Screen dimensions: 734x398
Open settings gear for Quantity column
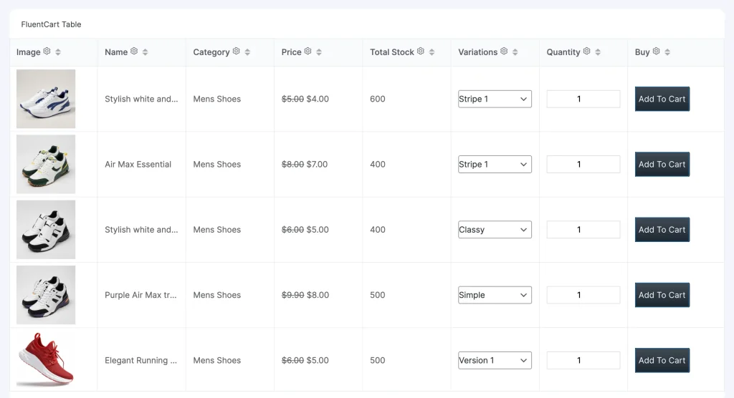[587, 52]
